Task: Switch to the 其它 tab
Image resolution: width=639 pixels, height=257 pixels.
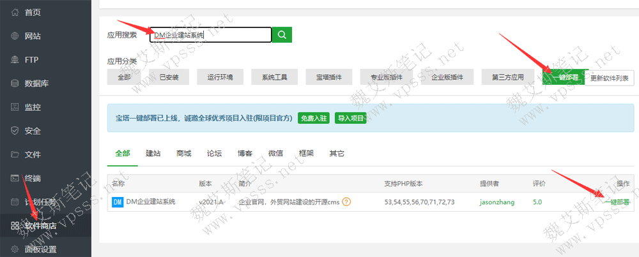Action: (337, 154)
